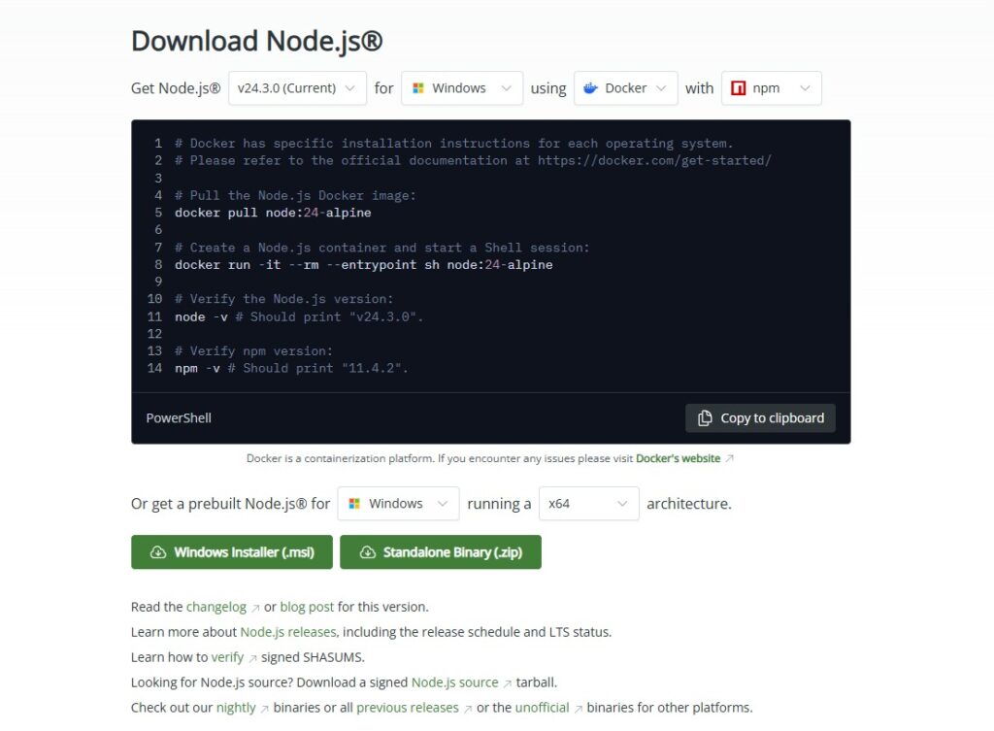This screenshot has height=731, width=994.
Task: Open the previous releases link
Action: point(408,708)
